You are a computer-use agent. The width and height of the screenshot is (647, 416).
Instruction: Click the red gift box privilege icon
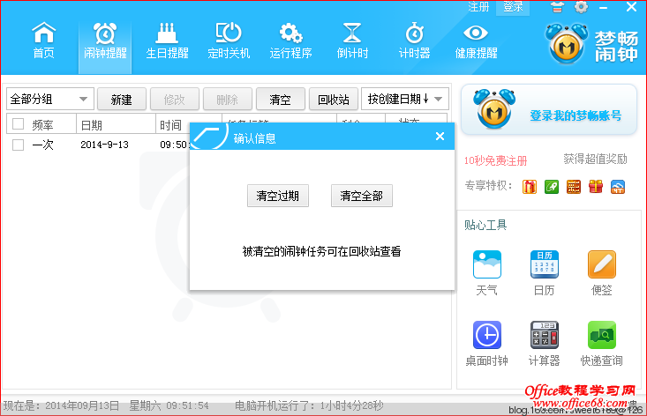(596, 187)
